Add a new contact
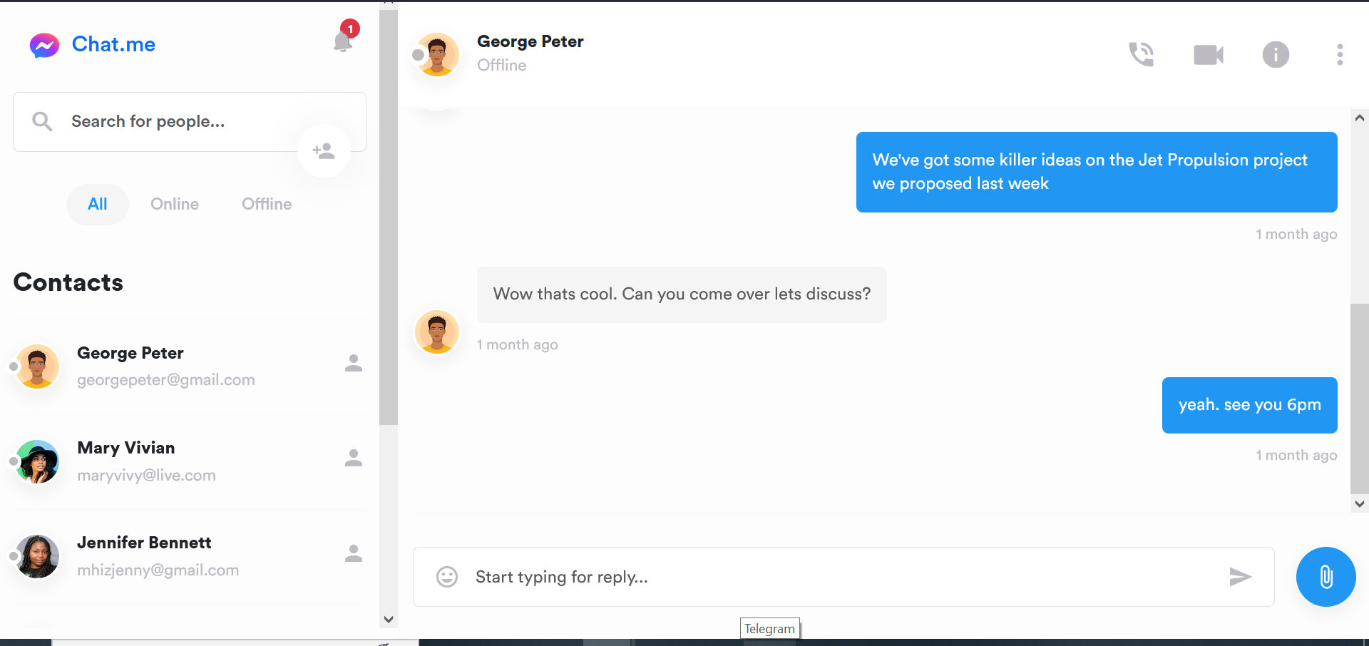The width and height of the screenshot is (1369, 646). point(324,150)
